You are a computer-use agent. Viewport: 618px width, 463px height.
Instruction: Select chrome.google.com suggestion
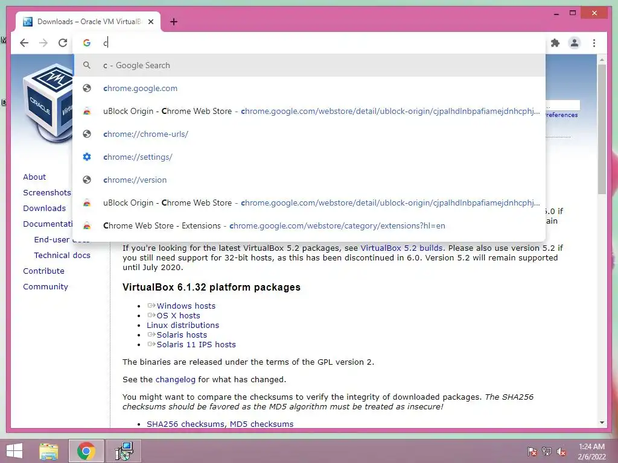(x=310, y=88)
